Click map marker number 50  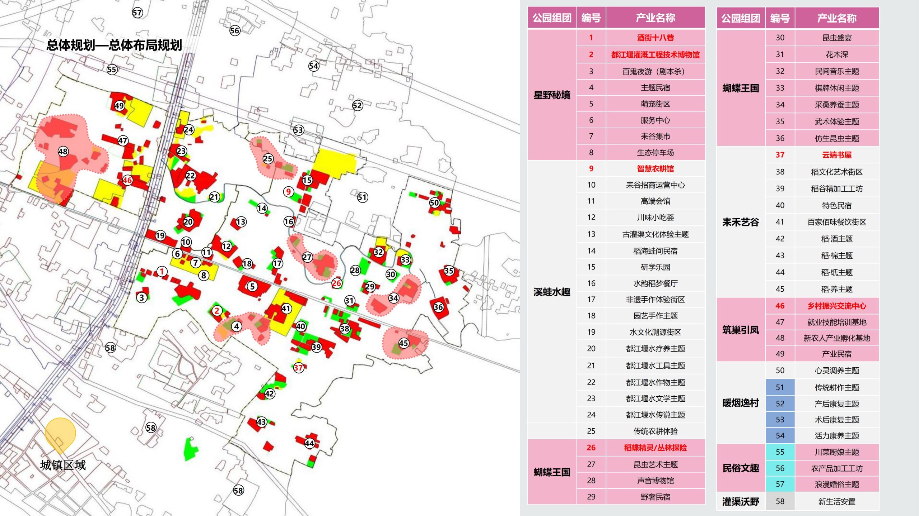[434, 203]
